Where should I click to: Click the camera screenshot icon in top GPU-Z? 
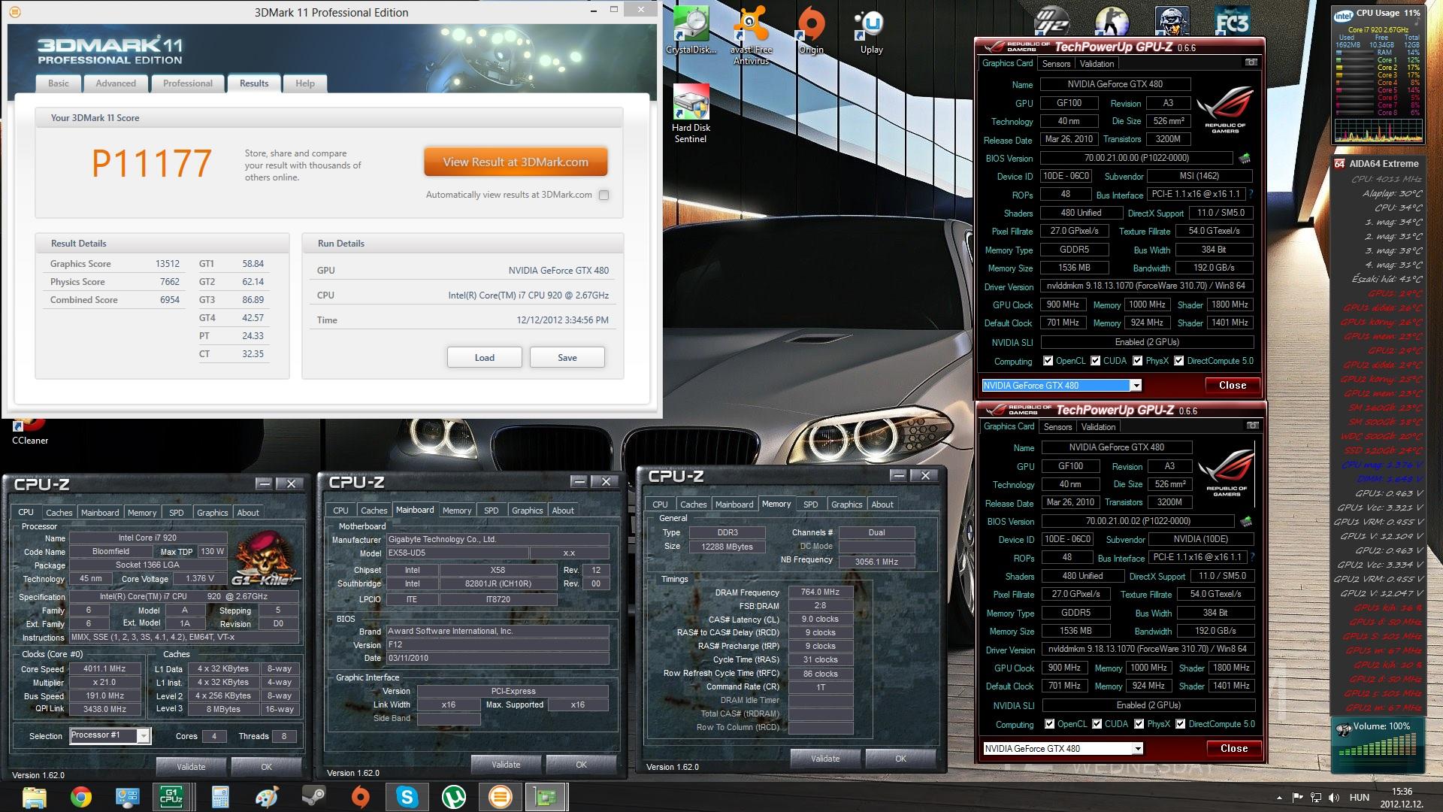[x=1251, y=62]
